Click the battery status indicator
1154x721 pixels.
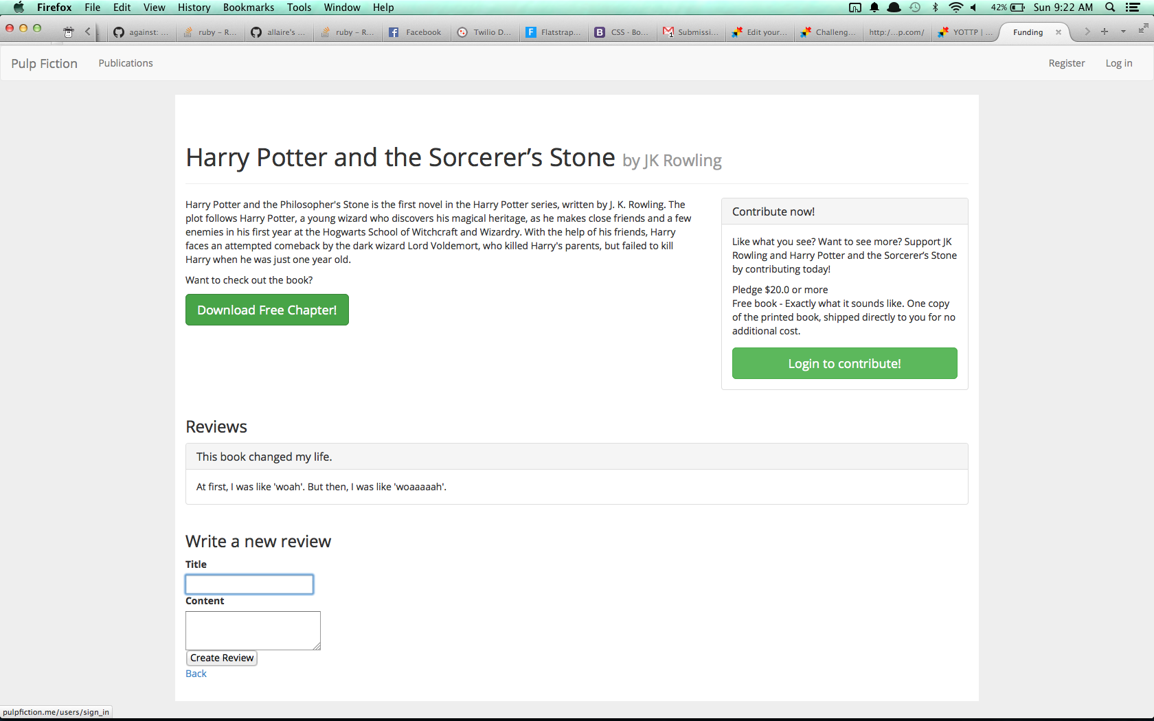click(x=1008, y=8)
